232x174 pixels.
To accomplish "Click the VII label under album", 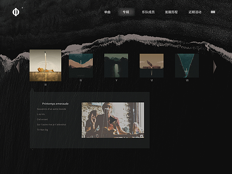I will click(187, 80).
